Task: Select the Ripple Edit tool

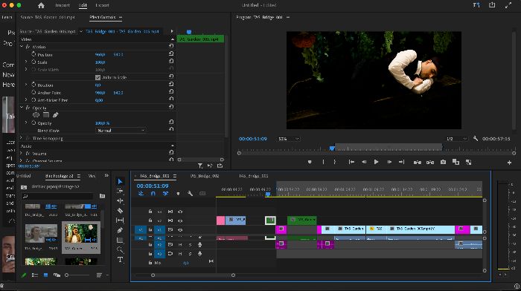Action: click(x=120, y=200)
